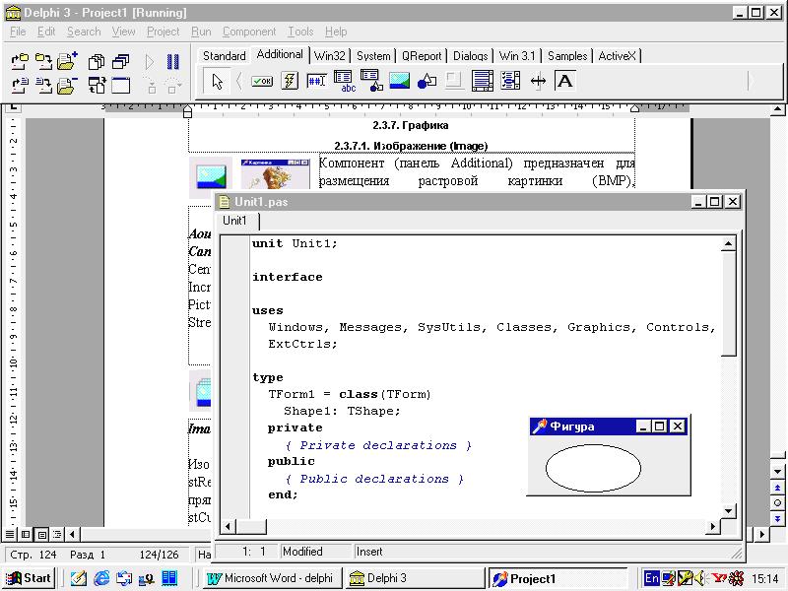Pause the running program
This screenshot has height=591, width=788.
click(x=173, y=62)
